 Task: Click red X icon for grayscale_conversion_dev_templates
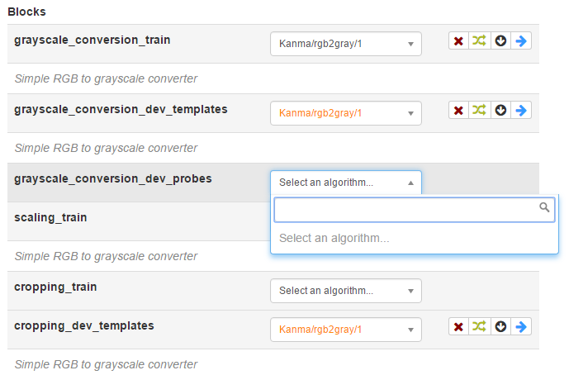coord(458,110)
